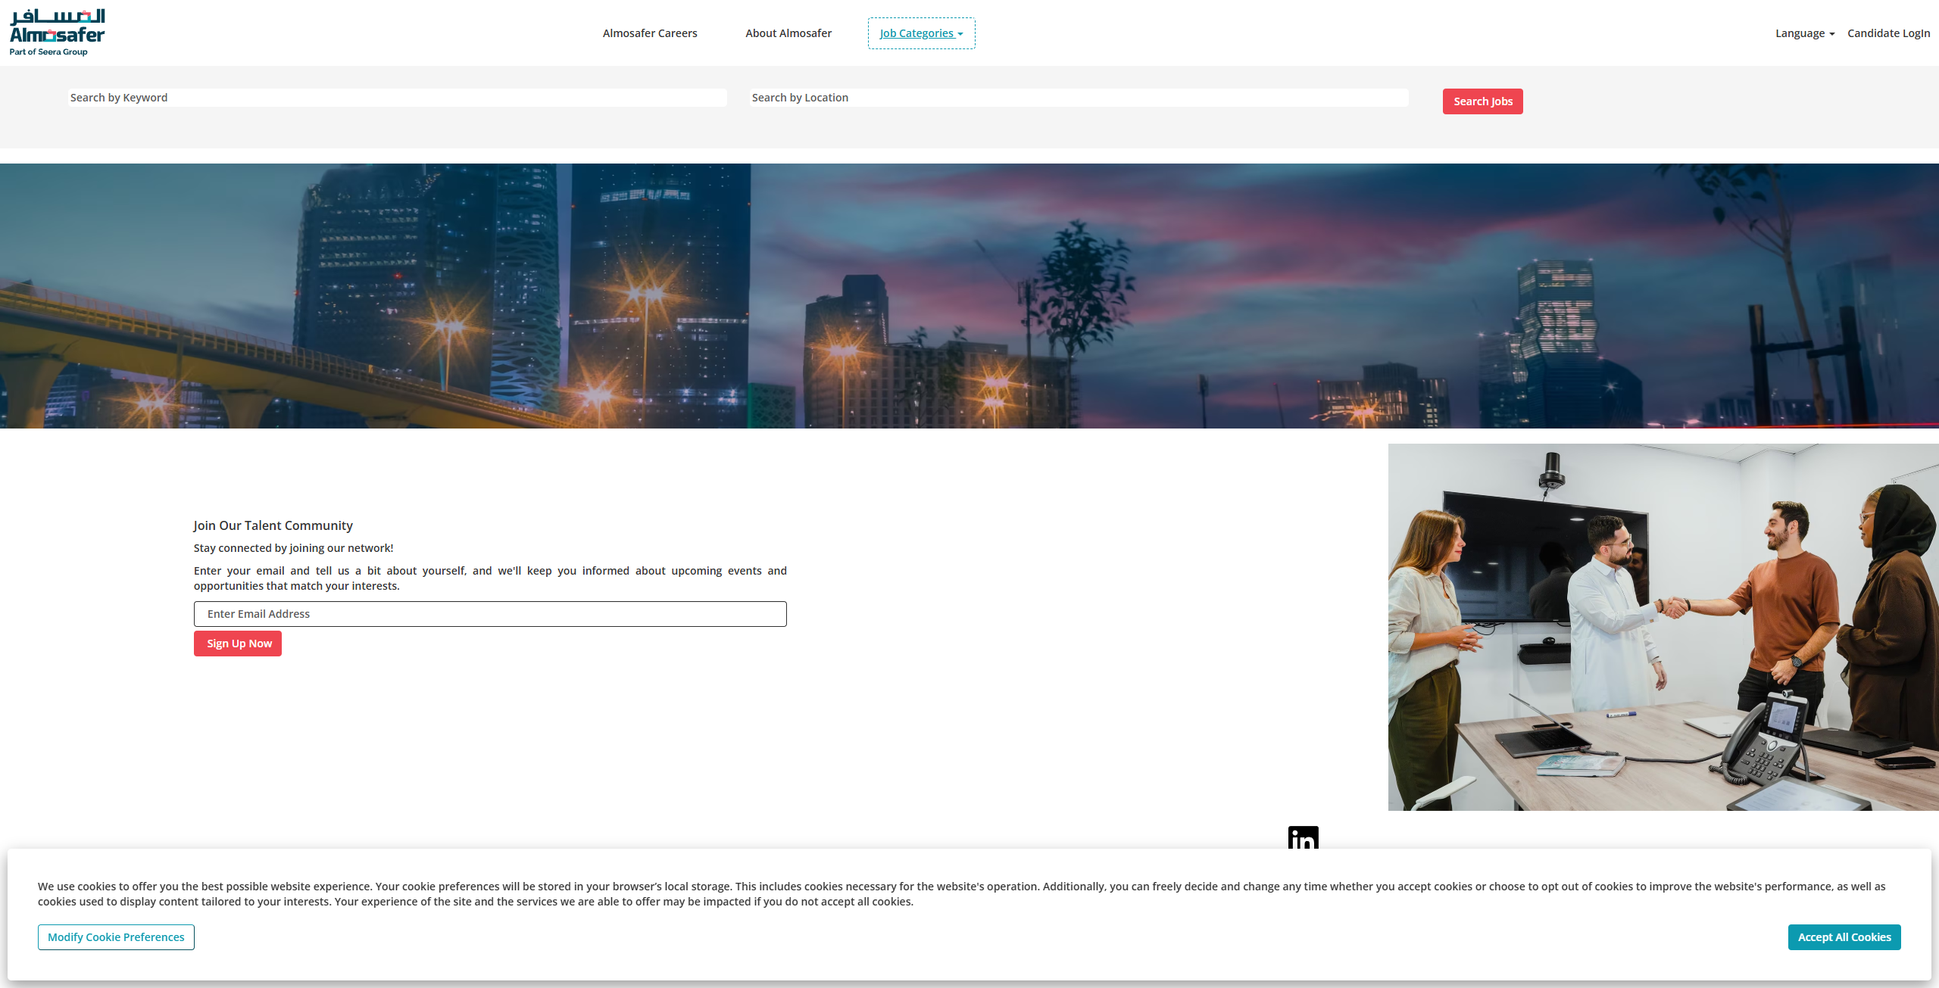Accept all cookies
The image size is (1939, 988).
pyautogui.click(x=1844, y=937)
